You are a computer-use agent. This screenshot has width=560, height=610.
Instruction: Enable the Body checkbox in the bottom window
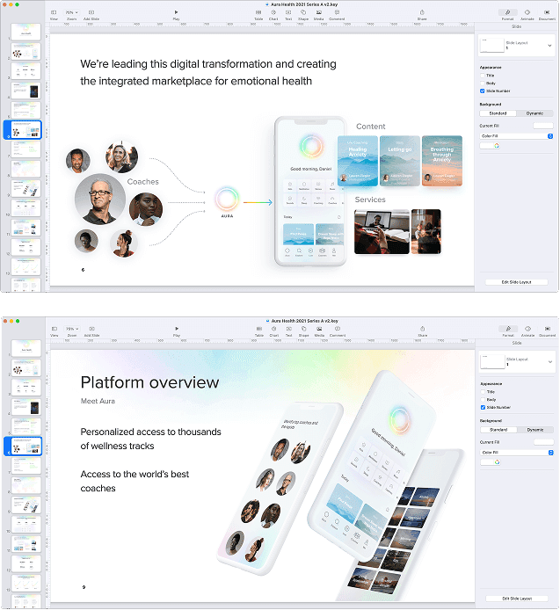point(483,400)
